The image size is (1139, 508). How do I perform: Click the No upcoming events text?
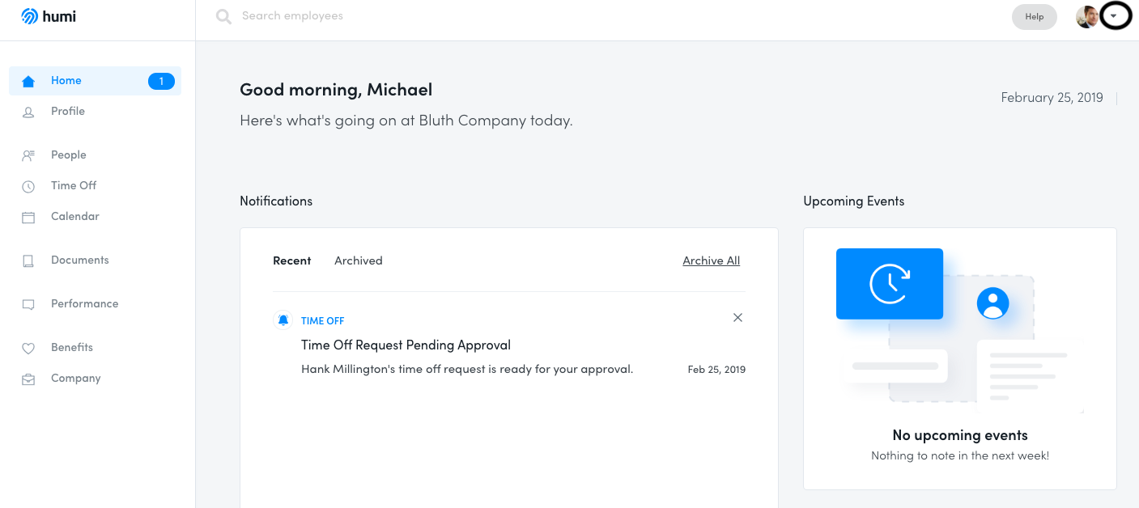(960, 435)
